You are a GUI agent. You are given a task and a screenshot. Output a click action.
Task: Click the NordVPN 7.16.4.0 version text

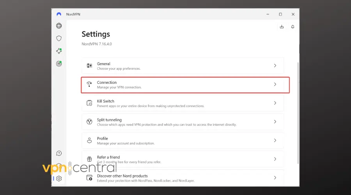pos(96,44)
